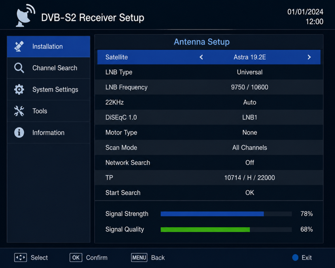The width and height of the screenshot is (335, 268).
Task: Click the TP row label
Action: 109,178
